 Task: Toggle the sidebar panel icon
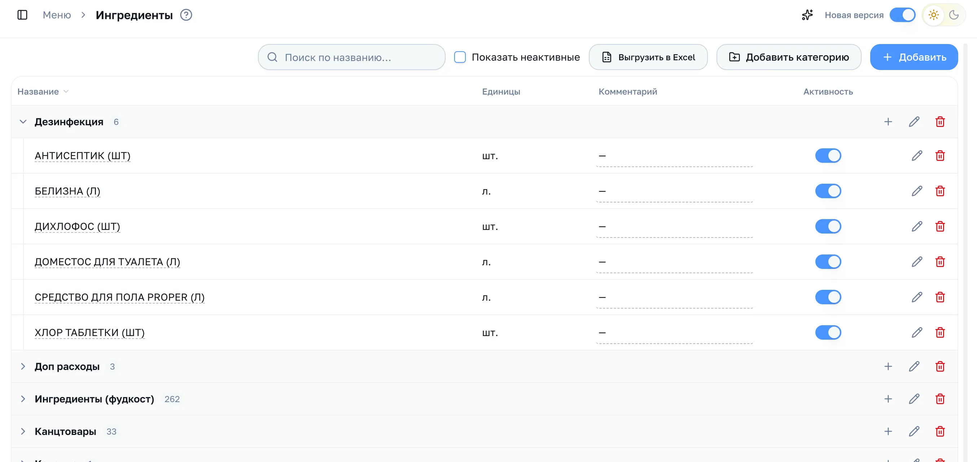tap(22, 15)
